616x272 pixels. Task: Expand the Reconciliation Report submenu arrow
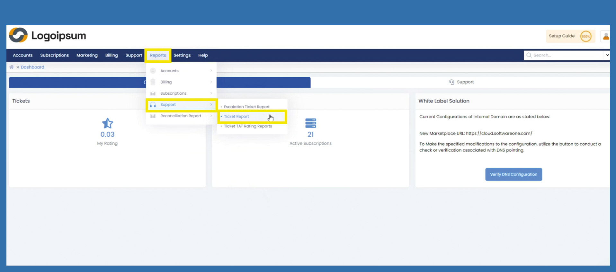(x=211, y=116)
